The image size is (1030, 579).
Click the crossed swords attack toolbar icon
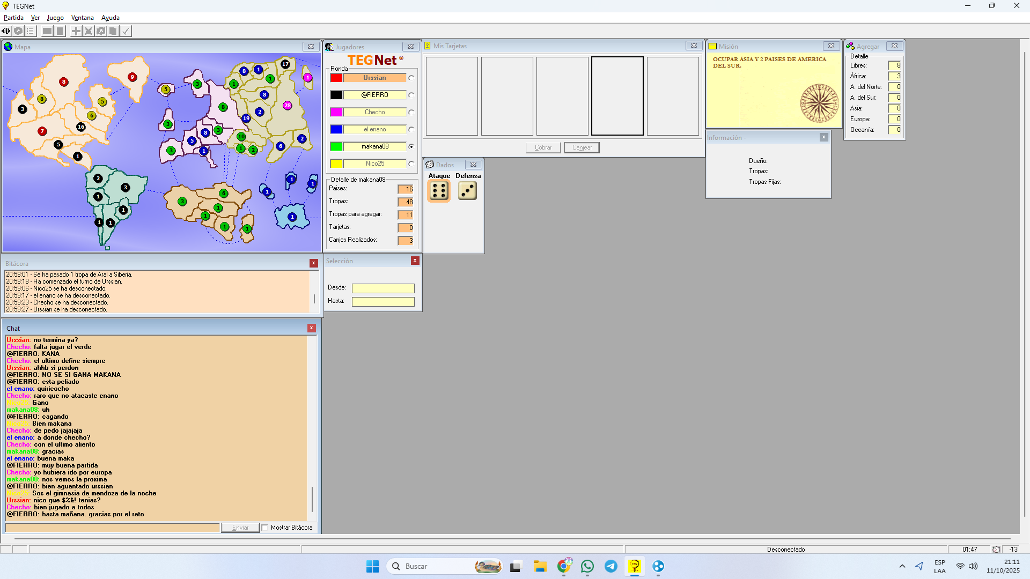(89, 31)
